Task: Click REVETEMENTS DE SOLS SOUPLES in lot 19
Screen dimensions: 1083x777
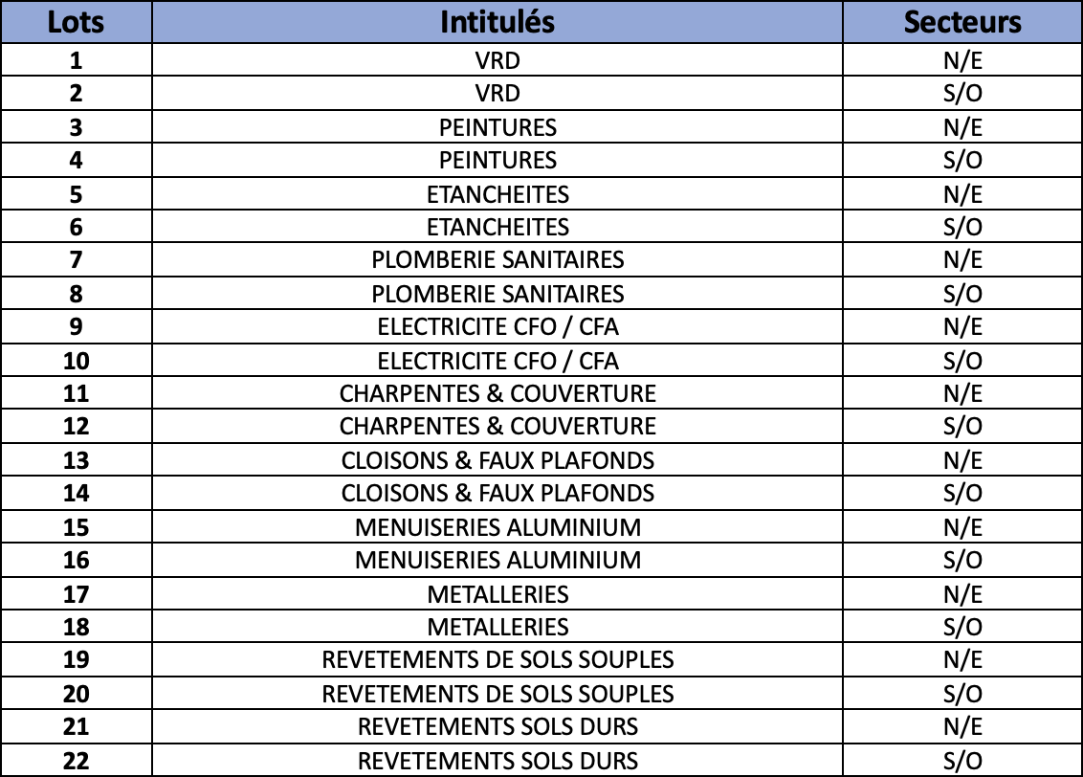Action: coord(497,659)
